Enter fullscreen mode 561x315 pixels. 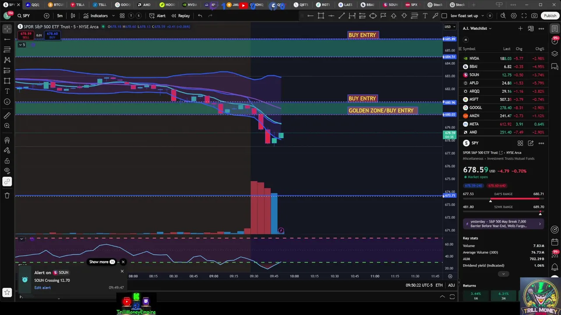pyautogui.click(x=524, y=16)
